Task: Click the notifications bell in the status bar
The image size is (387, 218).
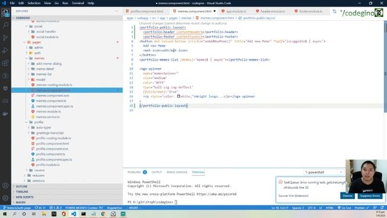Action: click(x=382, y=208)
